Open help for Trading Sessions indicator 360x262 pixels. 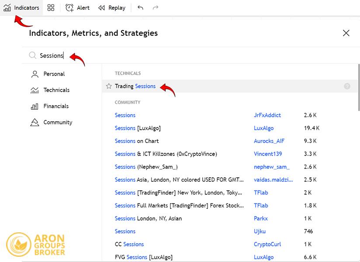pyautogui.click(x=347, y=86)
